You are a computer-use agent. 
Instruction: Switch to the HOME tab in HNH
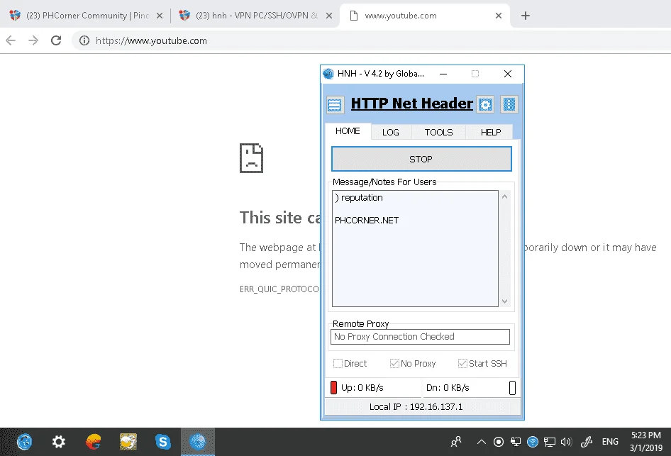click(348, 131)
